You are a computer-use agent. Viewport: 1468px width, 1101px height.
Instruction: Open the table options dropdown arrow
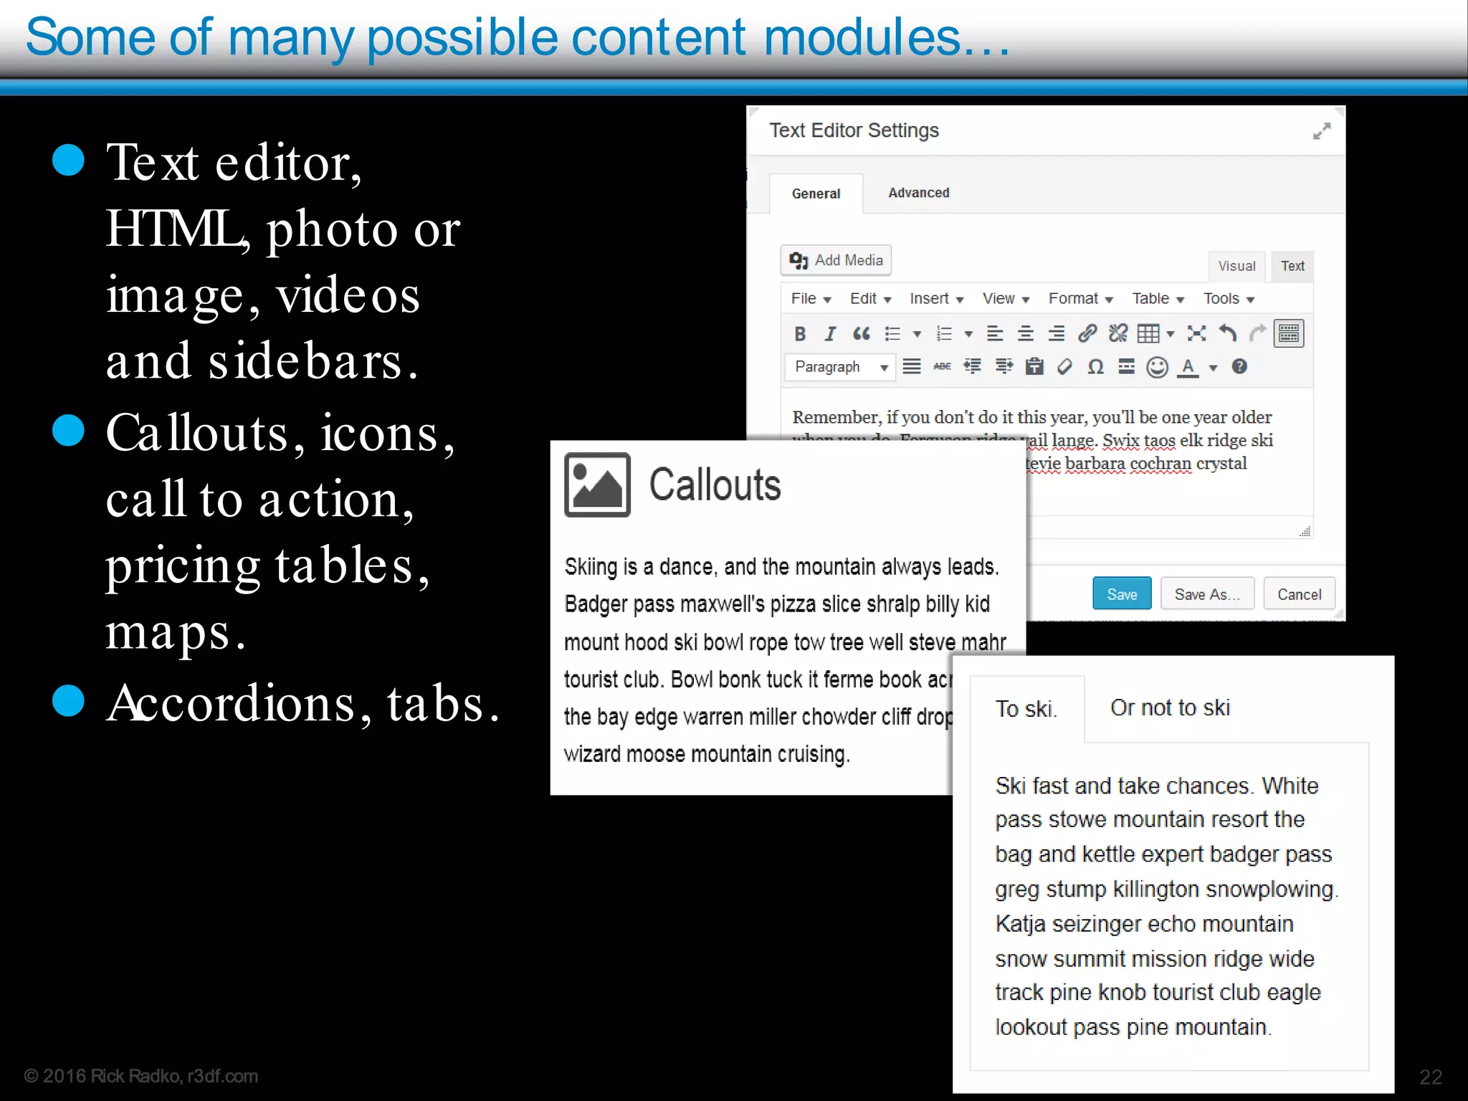(1171, 334)
